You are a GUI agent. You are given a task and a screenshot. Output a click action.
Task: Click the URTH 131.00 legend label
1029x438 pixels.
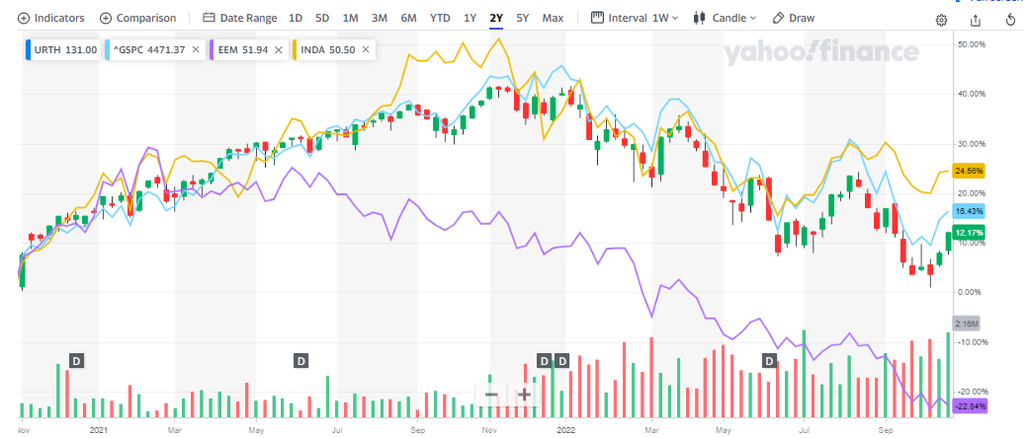[65, 49]
